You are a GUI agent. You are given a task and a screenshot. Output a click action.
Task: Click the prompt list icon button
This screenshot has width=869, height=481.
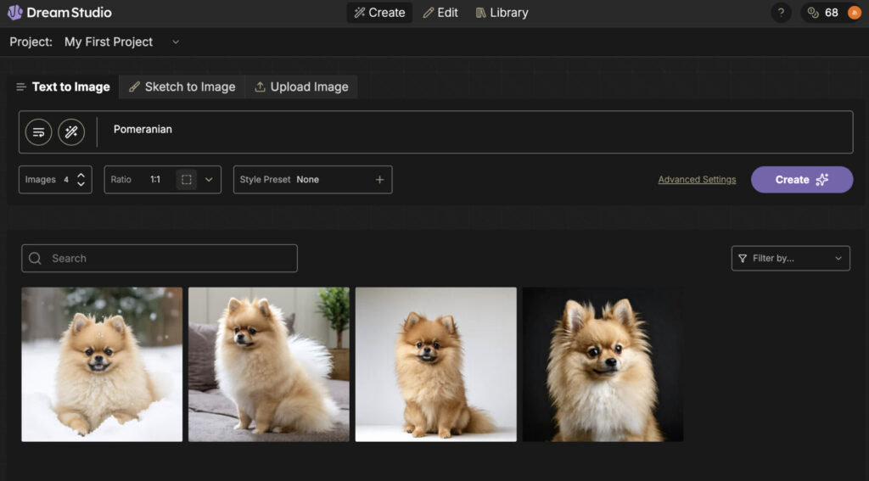tap(38, 131)
